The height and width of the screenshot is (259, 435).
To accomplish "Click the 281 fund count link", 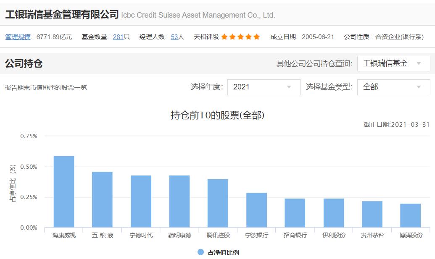I will [x=118, y=37].
